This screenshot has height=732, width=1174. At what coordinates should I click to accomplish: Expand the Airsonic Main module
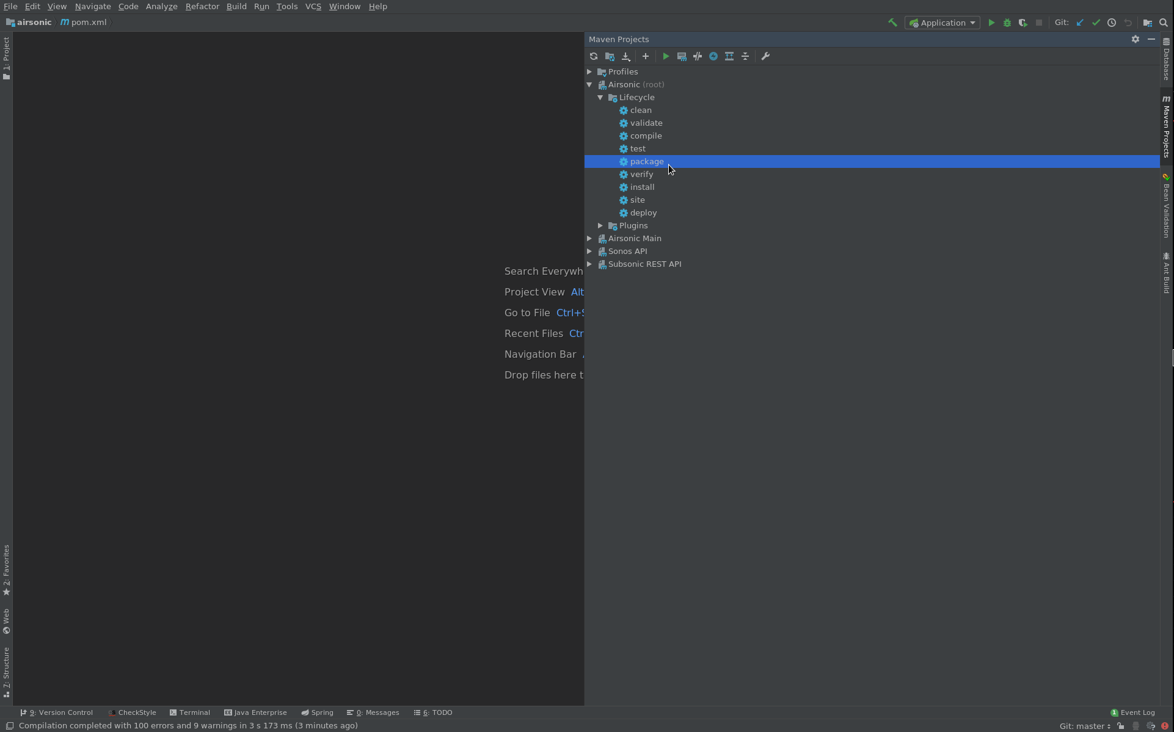(589, 238)
